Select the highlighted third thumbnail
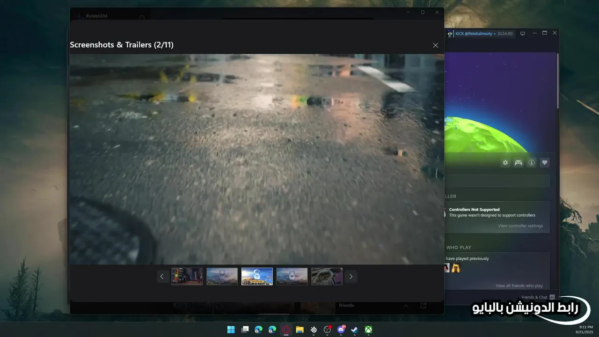 pyautogui.click(x=257, y=276)
